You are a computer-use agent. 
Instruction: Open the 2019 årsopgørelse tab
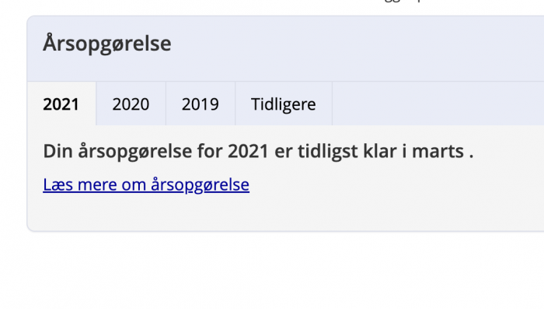[201, 104]
